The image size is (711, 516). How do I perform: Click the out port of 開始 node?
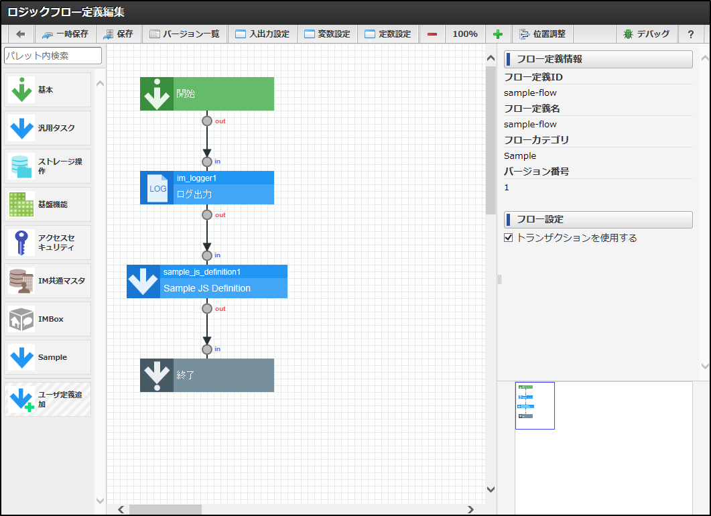[207, 121]
